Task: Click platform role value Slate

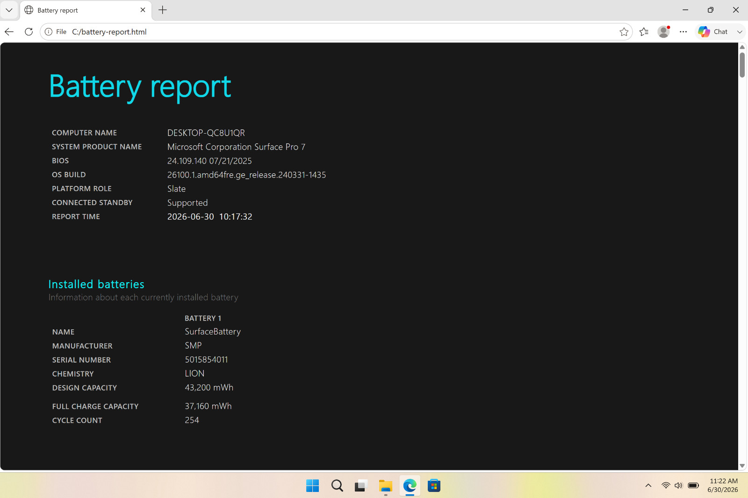Action: (176, 189)
